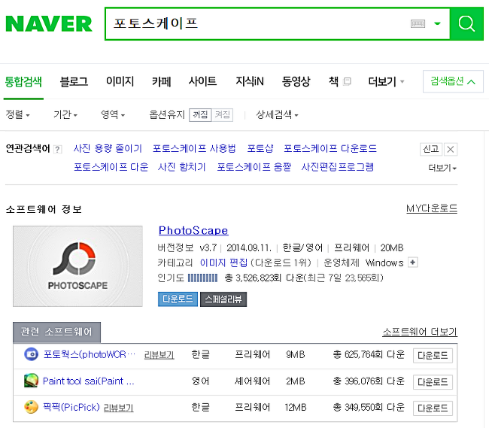Open 리뷰보기 for 포토웍스
This screenshot has width=489, height=428.
(159, 355)
